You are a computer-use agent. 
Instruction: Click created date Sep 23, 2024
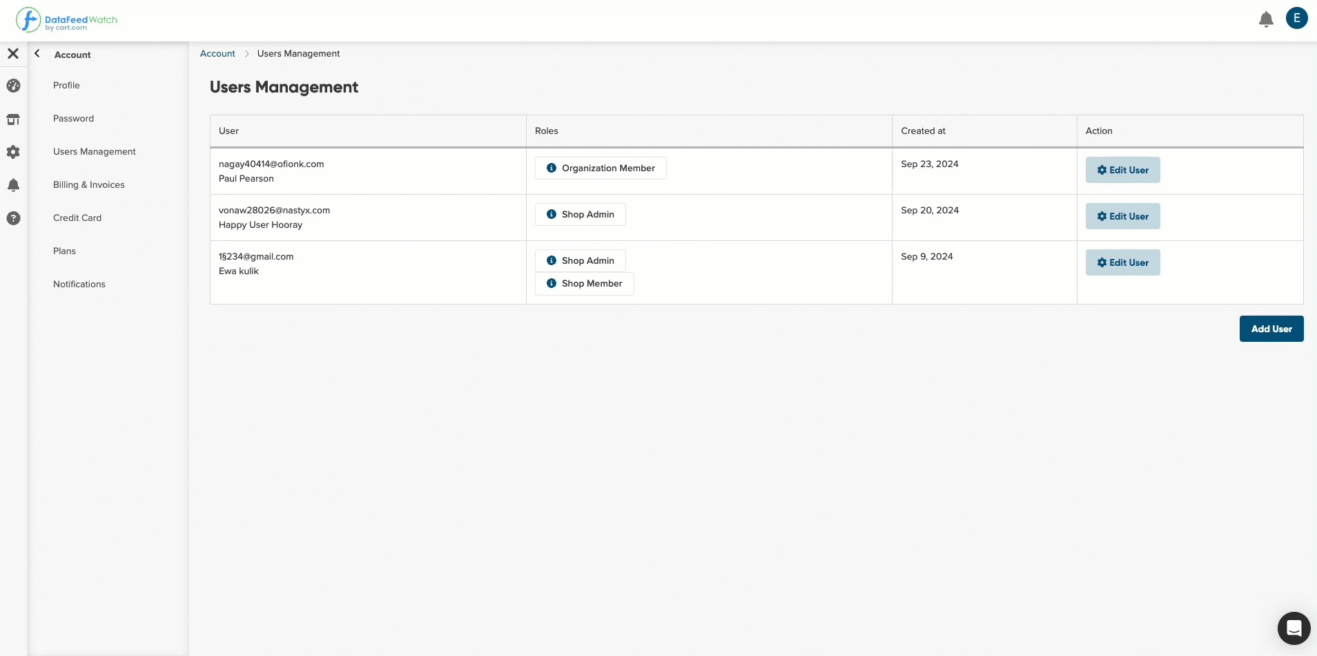point(930,164)
